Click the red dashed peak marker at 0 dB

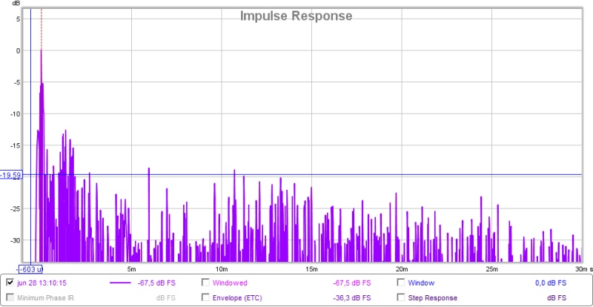pos(42,28)
